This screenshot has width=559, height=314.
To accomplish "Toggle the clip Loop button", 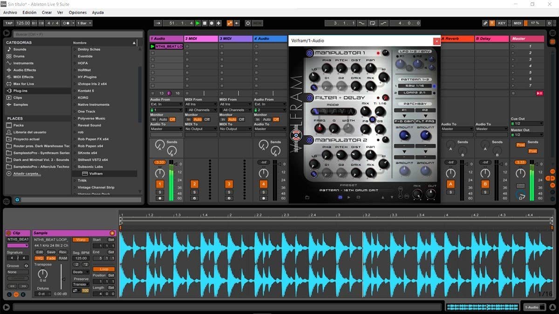I will click(103, 269).
